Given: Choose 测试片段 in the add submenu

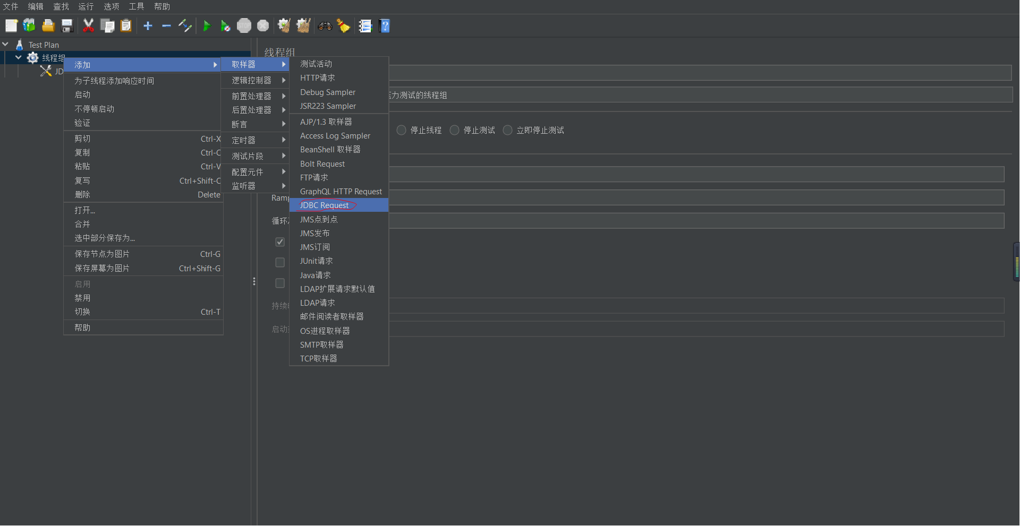Looking at the screenshot, I should 256,156.
